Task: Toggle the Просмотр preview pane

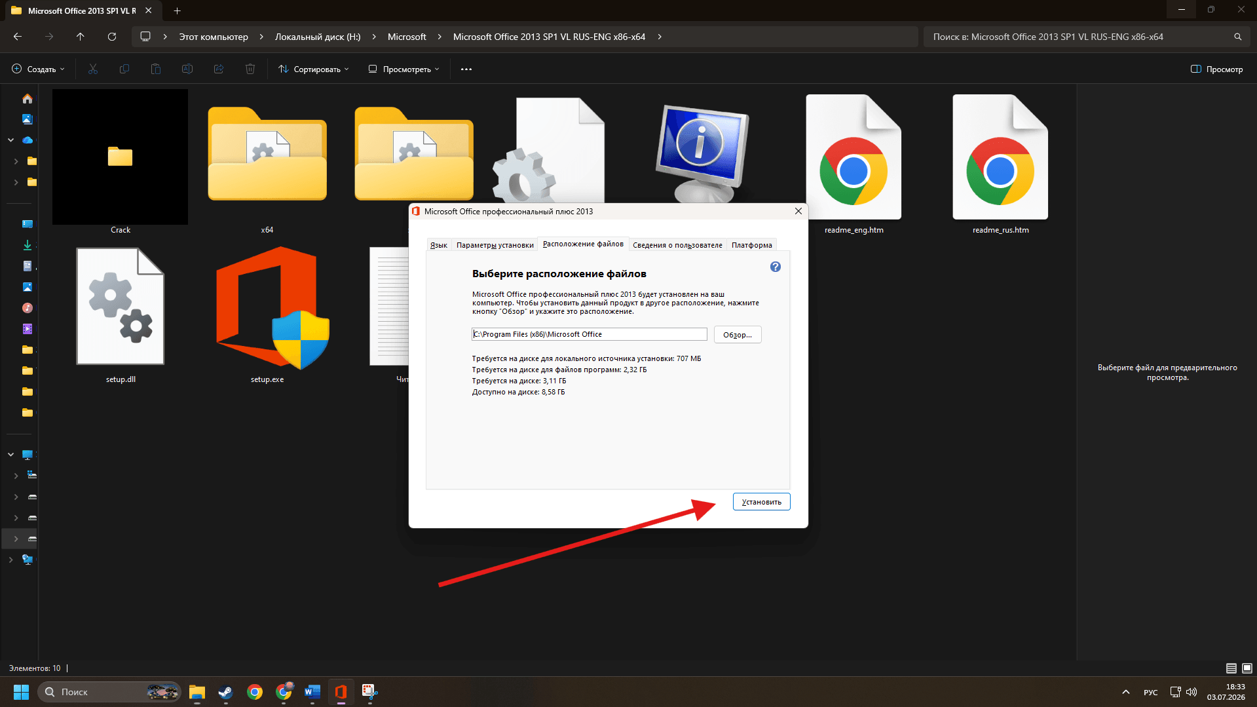Action: click(x=1216, y=69)
